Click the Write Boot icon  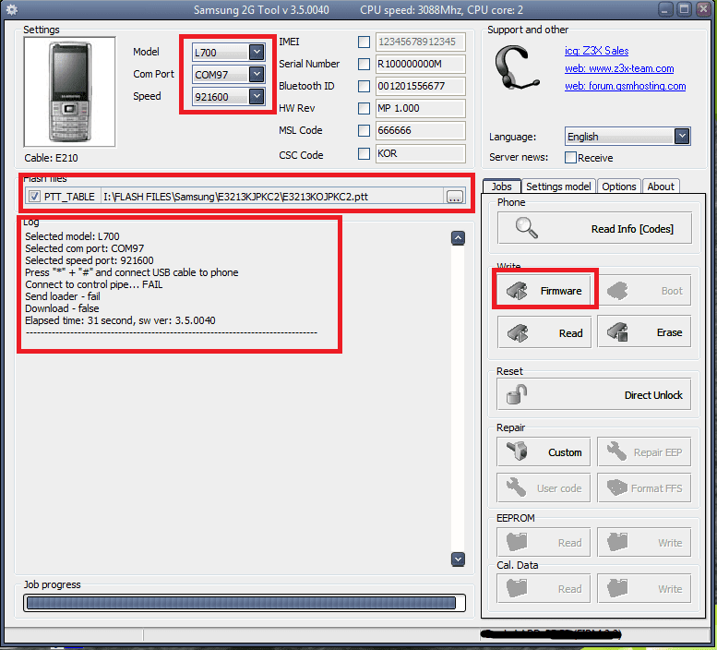[x=616, y=291]
